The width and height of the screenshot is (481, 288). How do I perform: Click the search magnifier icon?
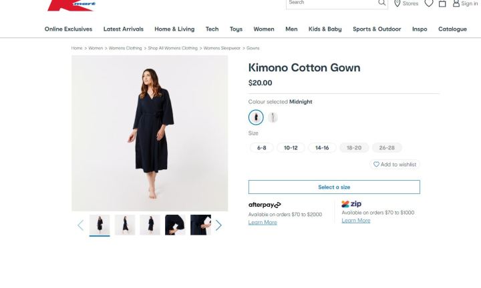[381, 3]
